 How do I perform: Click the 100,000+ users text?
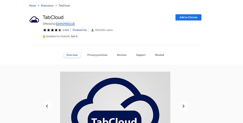104,30
